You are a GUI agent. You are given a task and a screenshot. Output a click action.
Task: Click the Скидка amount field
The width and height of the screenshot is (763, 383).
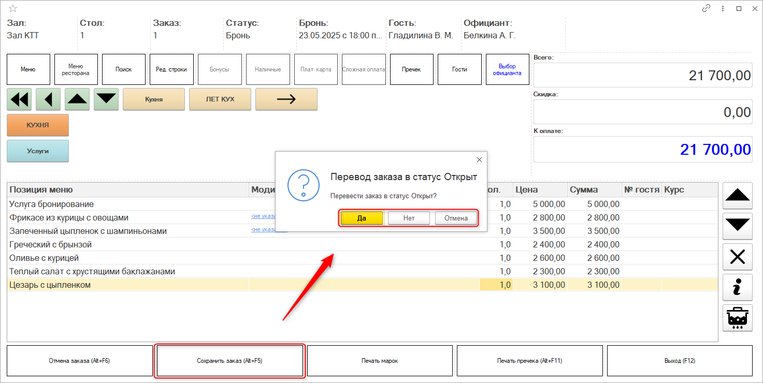[x=642, y=112]
